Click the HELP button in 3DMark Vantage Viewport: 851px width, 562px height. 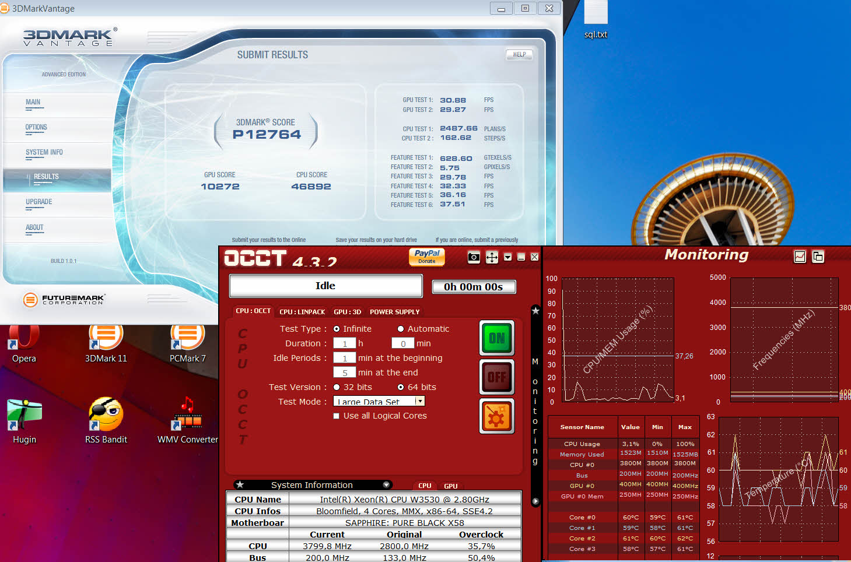pos(519,55)
